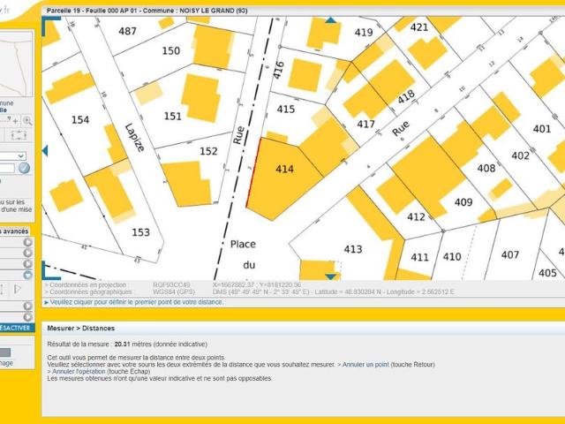The image size is (565, 424).
Task: Click parcel 419 label
Action: [364, 33]
